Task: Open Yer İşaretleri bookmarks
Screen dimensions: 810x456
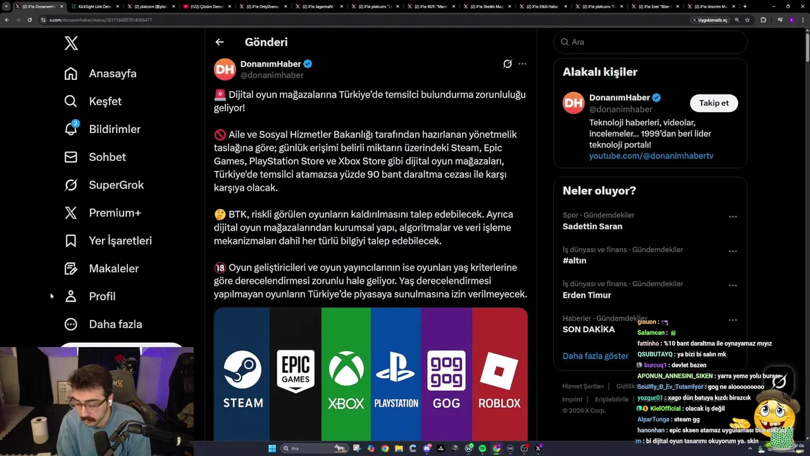Action: click(108, 241)
